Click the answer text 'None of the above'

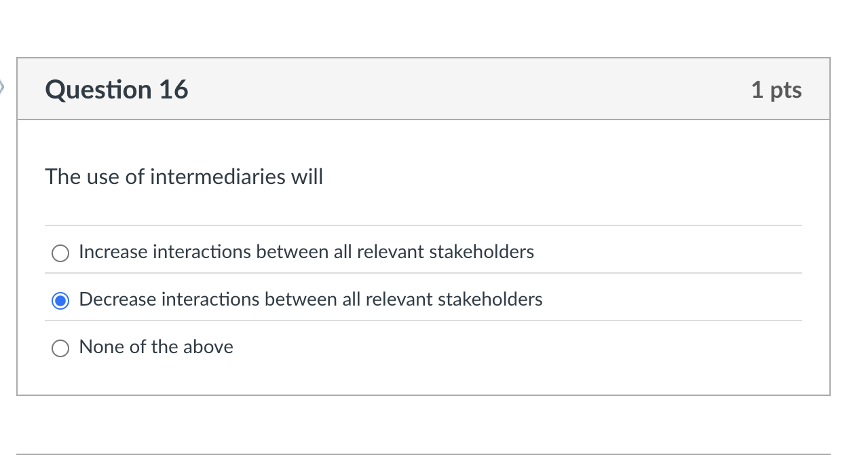(x=155, y=346)
